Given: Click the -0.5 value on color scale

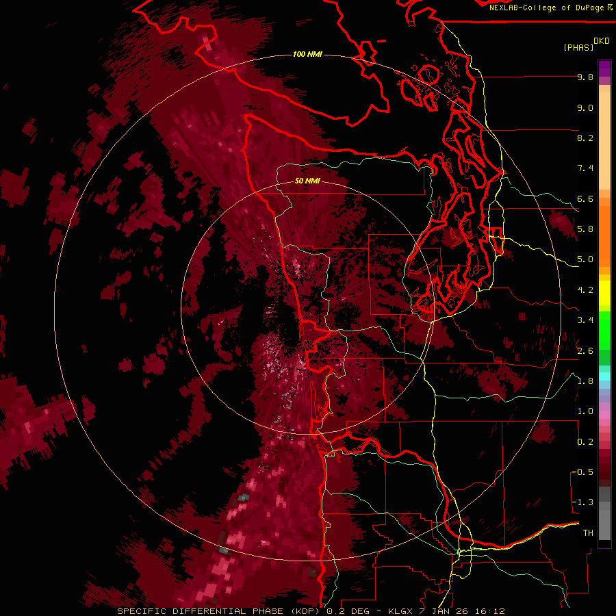Looking at the screenshot, I should tap(582, 472).
